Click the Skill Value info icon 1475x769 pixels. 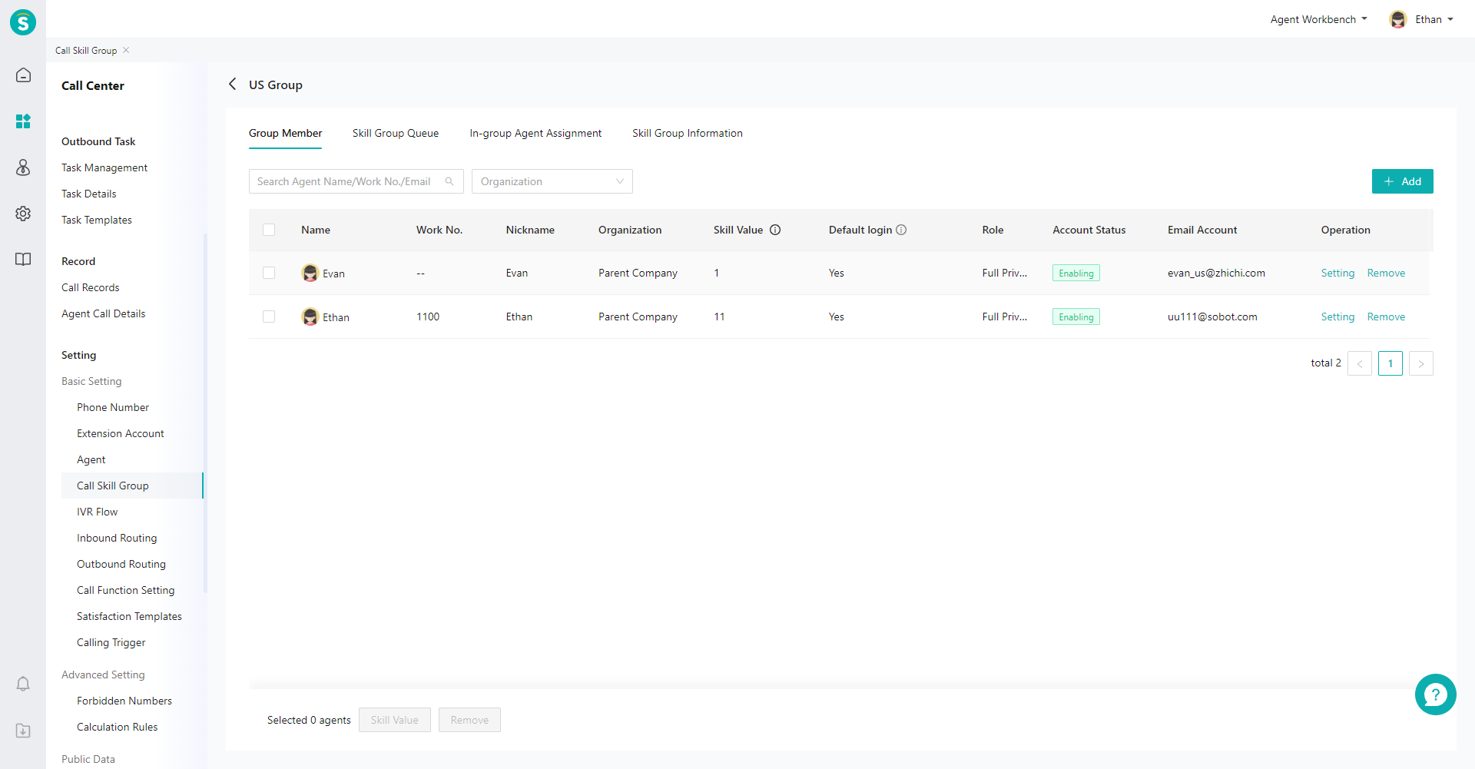(775, 230)
